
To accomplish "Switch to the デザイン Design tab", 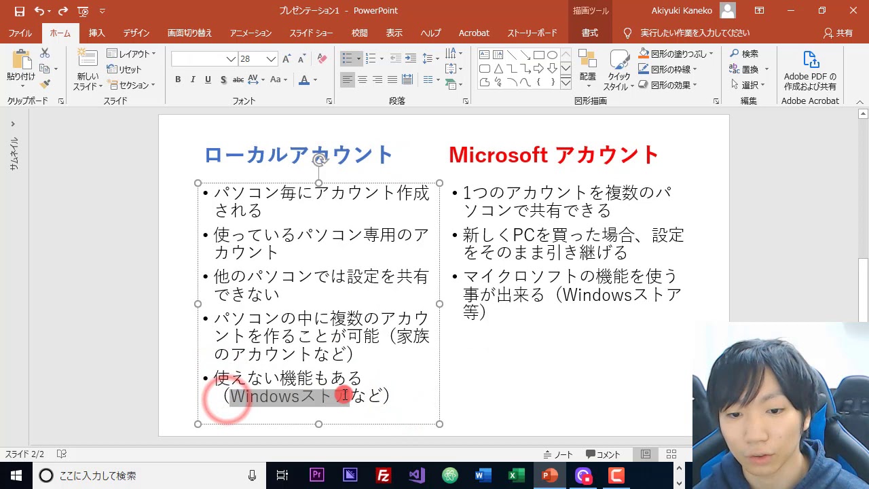I will (x=136, y=33).
